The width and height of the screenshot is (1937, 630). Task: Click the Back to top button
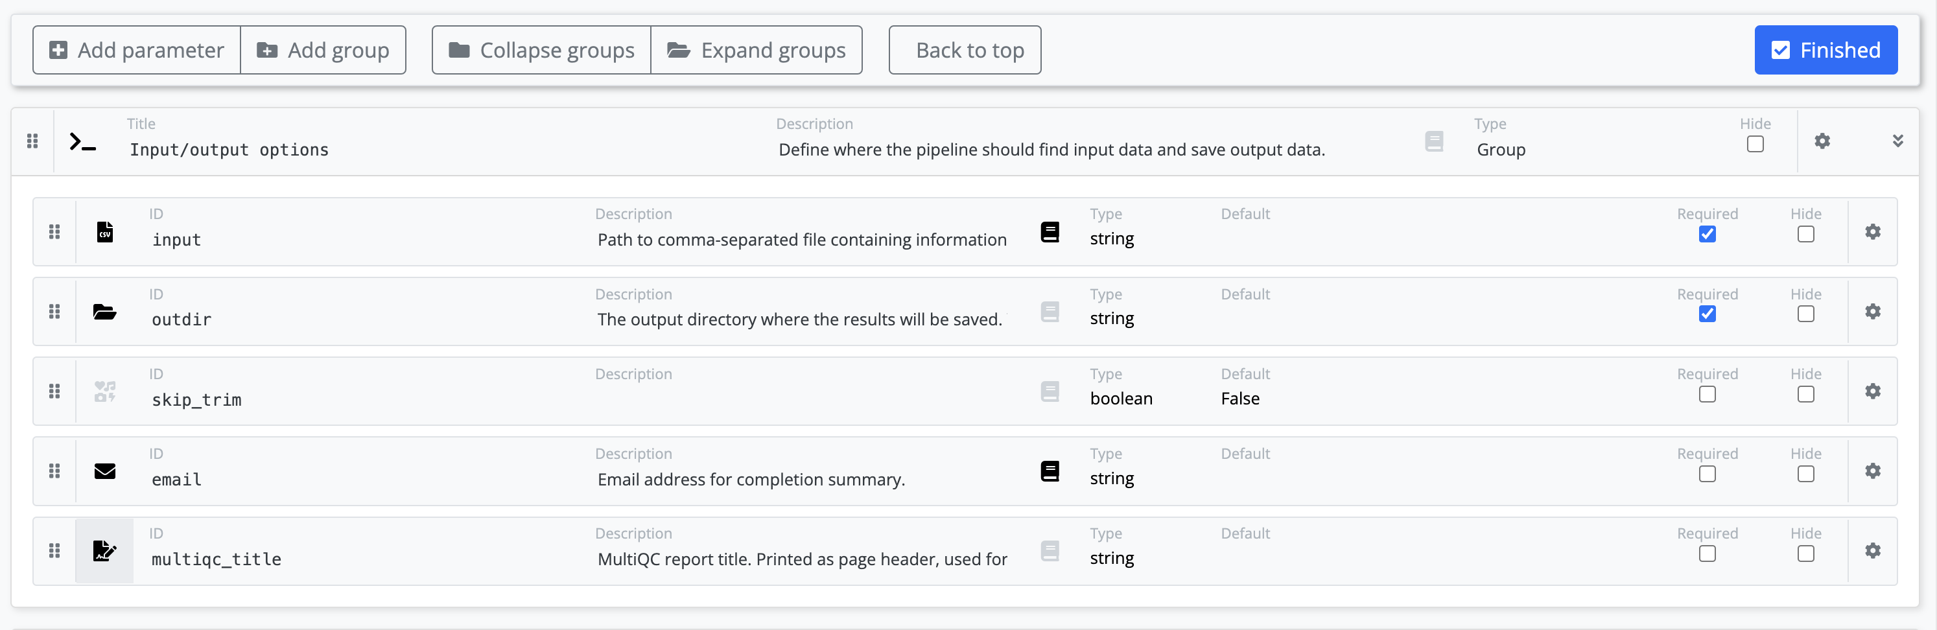(965, 51)
